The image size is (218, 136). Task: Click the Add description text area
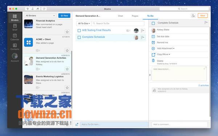[x=179, y=74]
